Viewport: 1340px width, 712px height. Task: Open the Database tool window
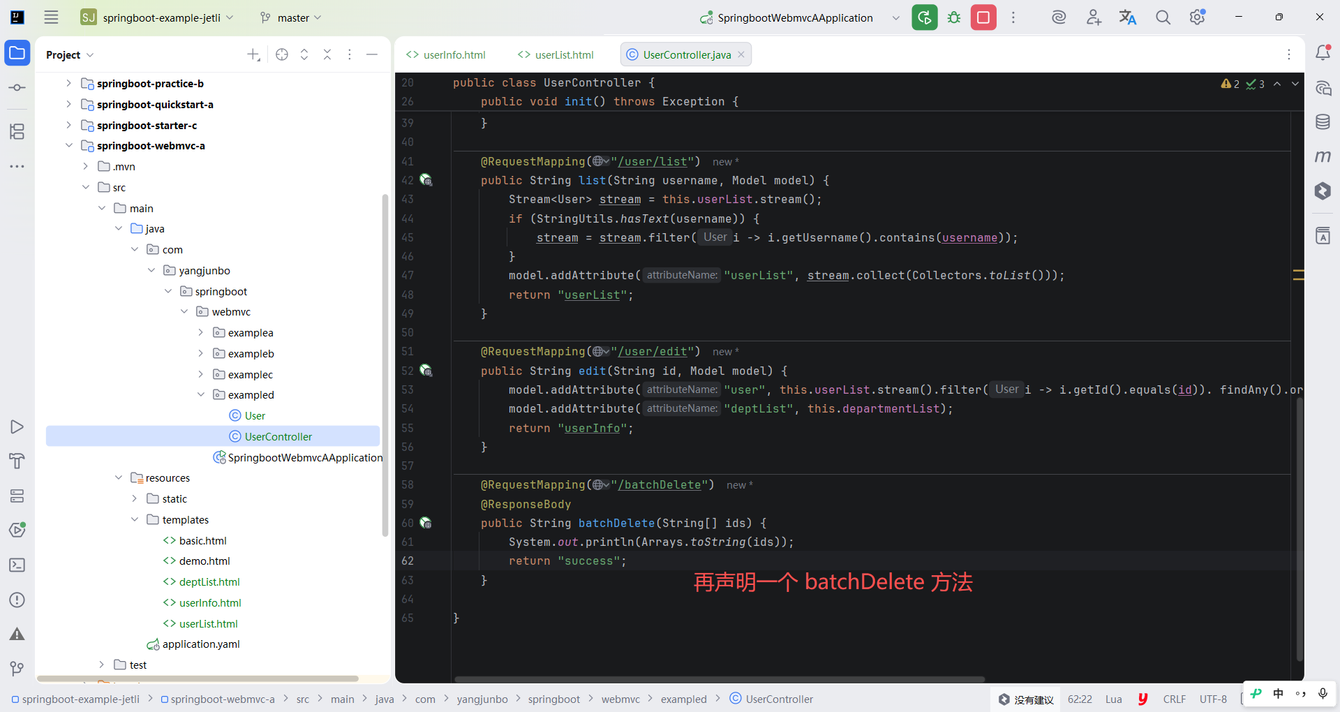pos(1323,122)
